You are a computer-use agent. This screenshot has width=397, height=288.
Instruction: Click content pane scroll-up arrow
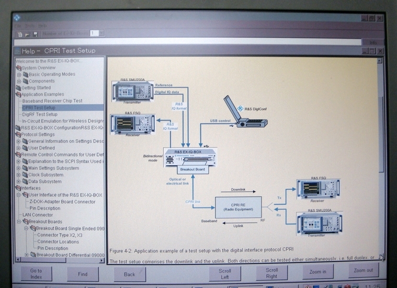380,61
